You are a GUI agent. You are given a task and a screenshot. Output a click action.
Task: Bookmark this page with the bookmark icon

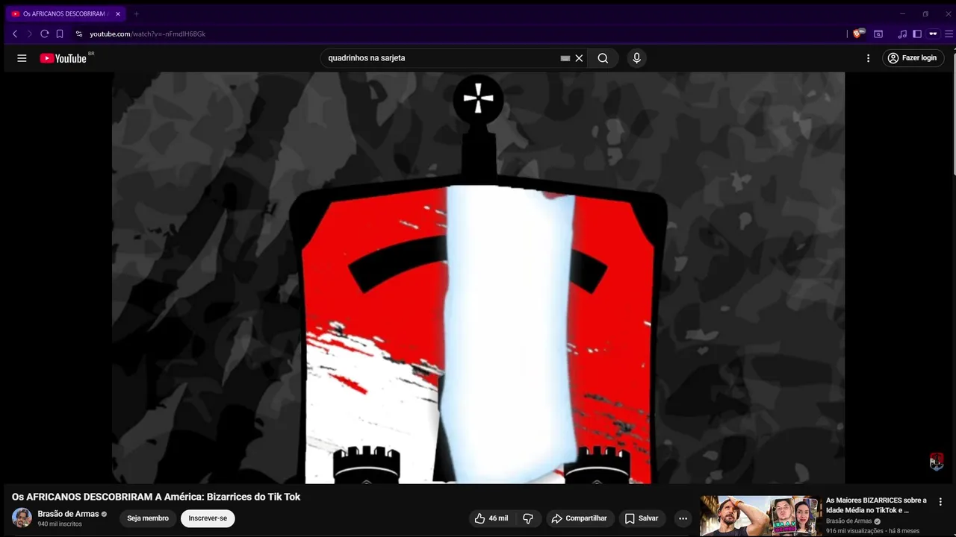tap(60, 34)
